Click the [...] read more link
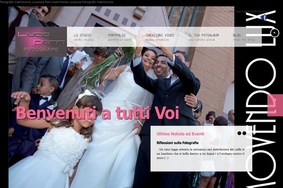283x188 pixels. [x=166, y=158]
